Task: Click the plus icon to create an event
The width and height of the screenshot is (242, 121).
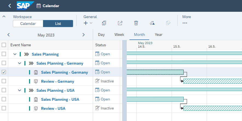Action: pyautogui.click(x=86, y=23)
